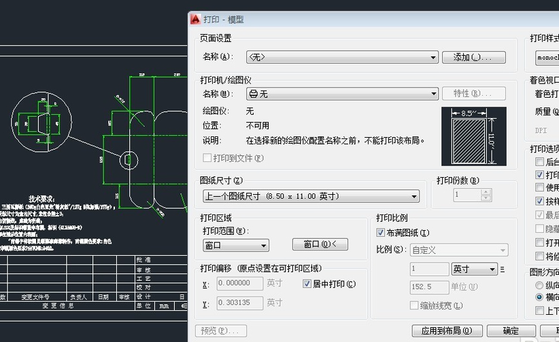Enable the 后台 background plot checkbox

click(540, 162)
